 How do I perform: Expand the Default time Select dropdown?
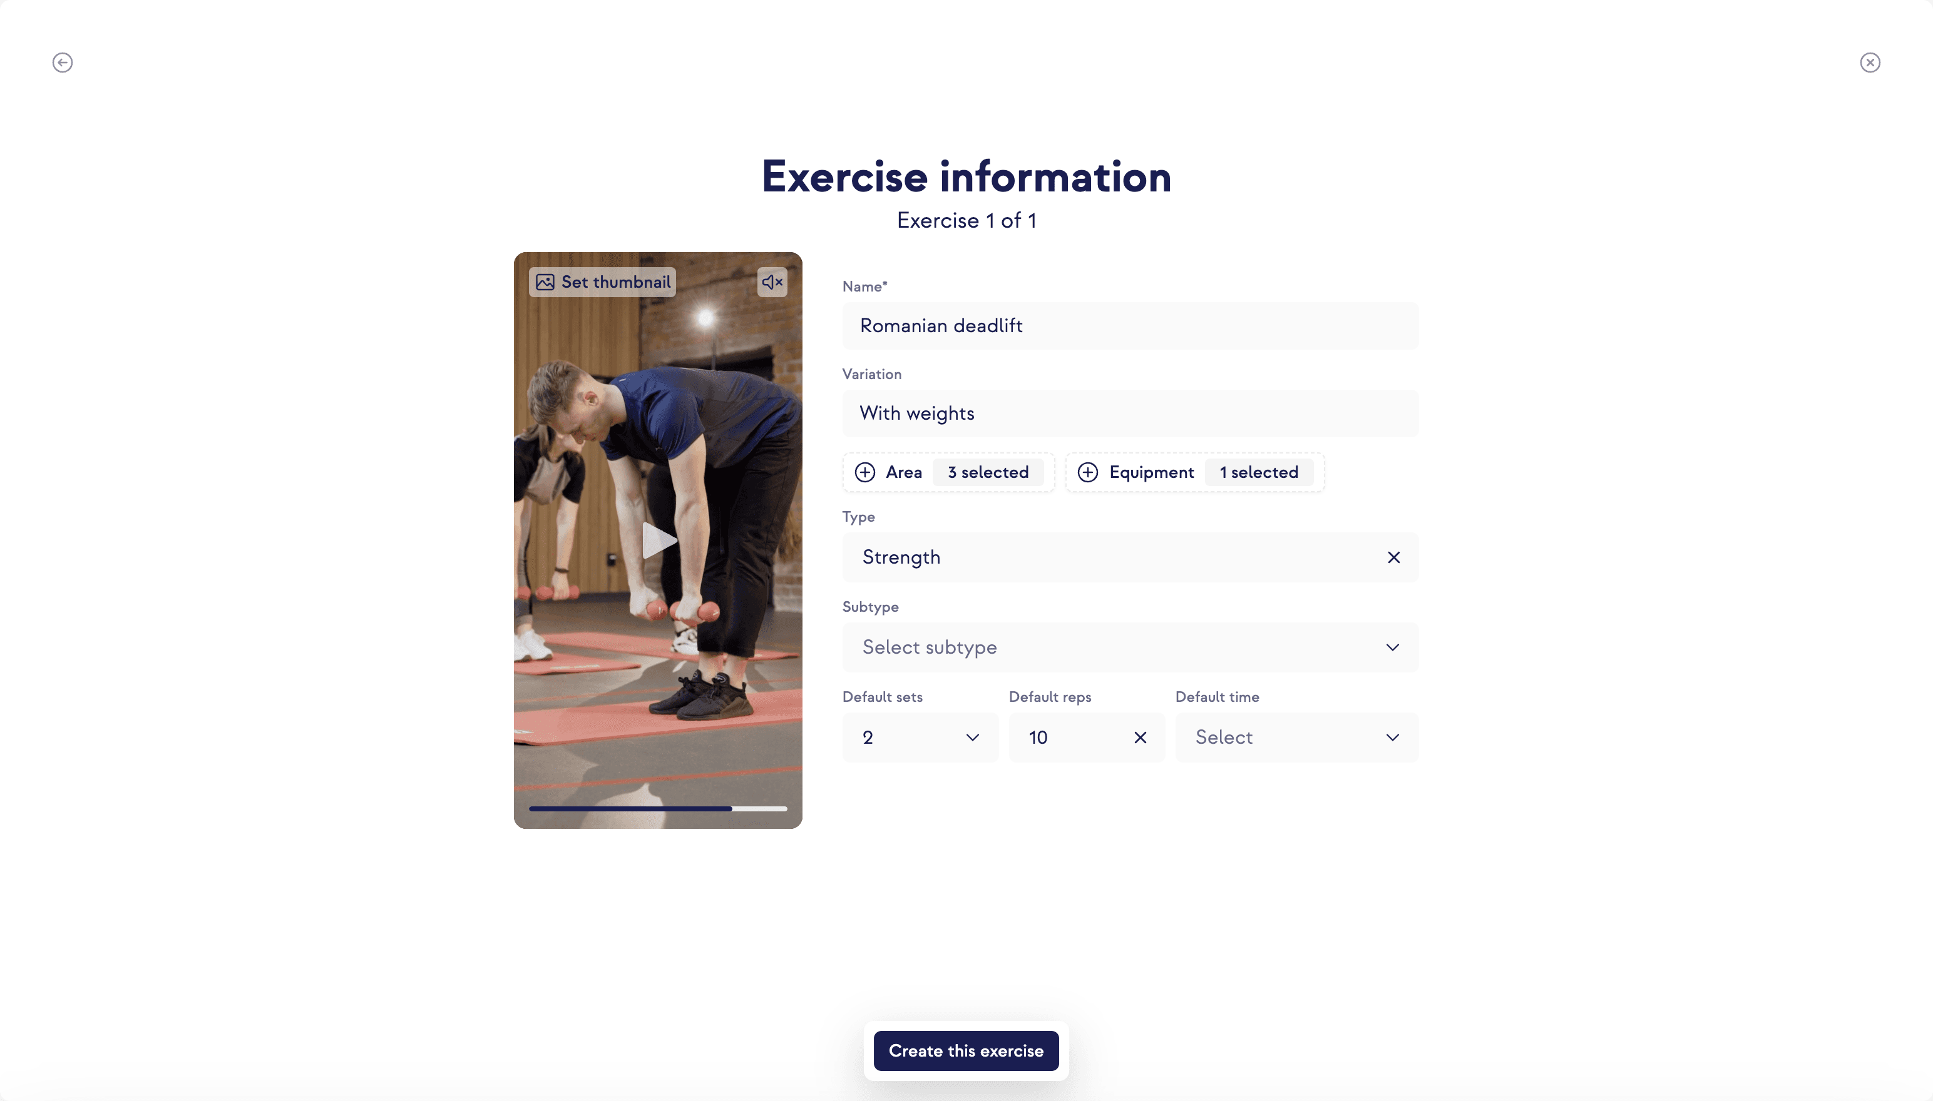[x=1296, y=736]
